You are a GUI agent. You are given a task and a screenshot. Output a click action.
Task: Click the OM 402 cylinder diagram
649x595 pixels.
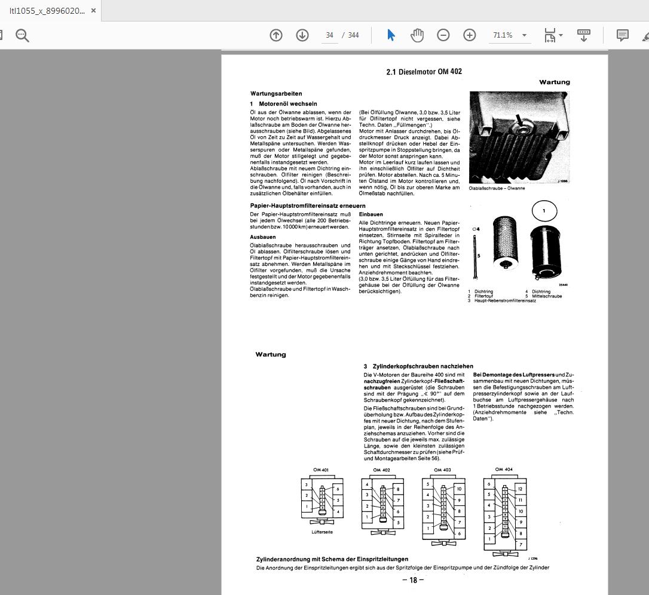[x=382, y=505]
